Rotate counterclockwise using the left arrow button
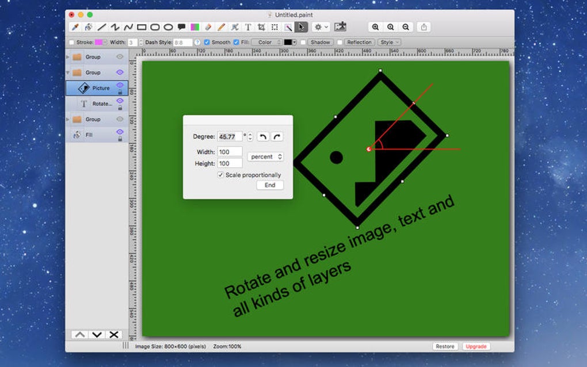Image resolution: width=587 pixels, height=367 pixels. tap(263, 137)
